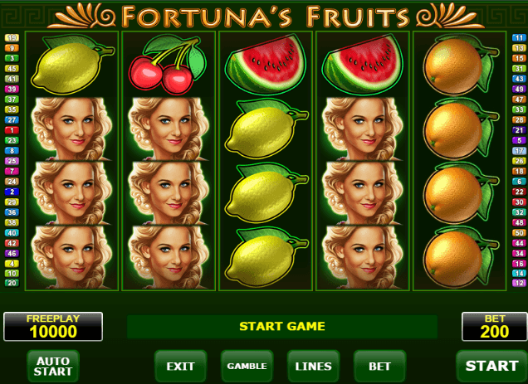Click the Start Game message bar
This screenshot has width=528, height=384.
pos(282,327)
